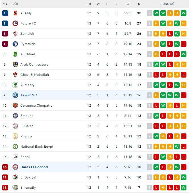Image resolution: width=189 pixels, height=193 pixels.
Task: Click the Al Ahly club crest
Action: [15, 13]
